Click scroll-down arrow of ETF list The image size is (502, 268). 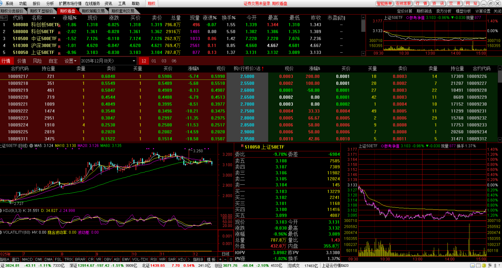364,54
